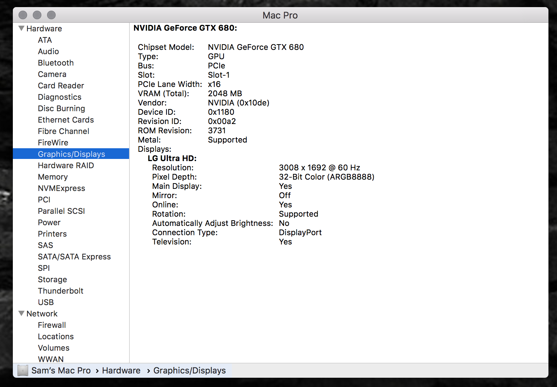Click the Mac Pro window title
Image resolution: width=557 pixels, height=387 pixels.
[280, 15]
